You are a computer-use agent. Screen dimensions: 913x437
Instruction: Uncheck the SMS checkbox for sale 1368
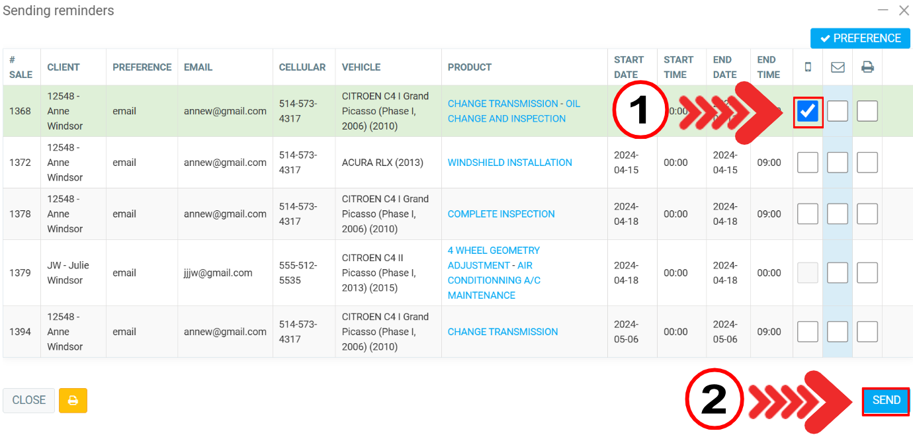coord(808,111)
